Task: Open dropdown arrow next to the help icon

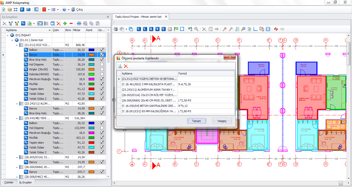Action: (69, 10)
